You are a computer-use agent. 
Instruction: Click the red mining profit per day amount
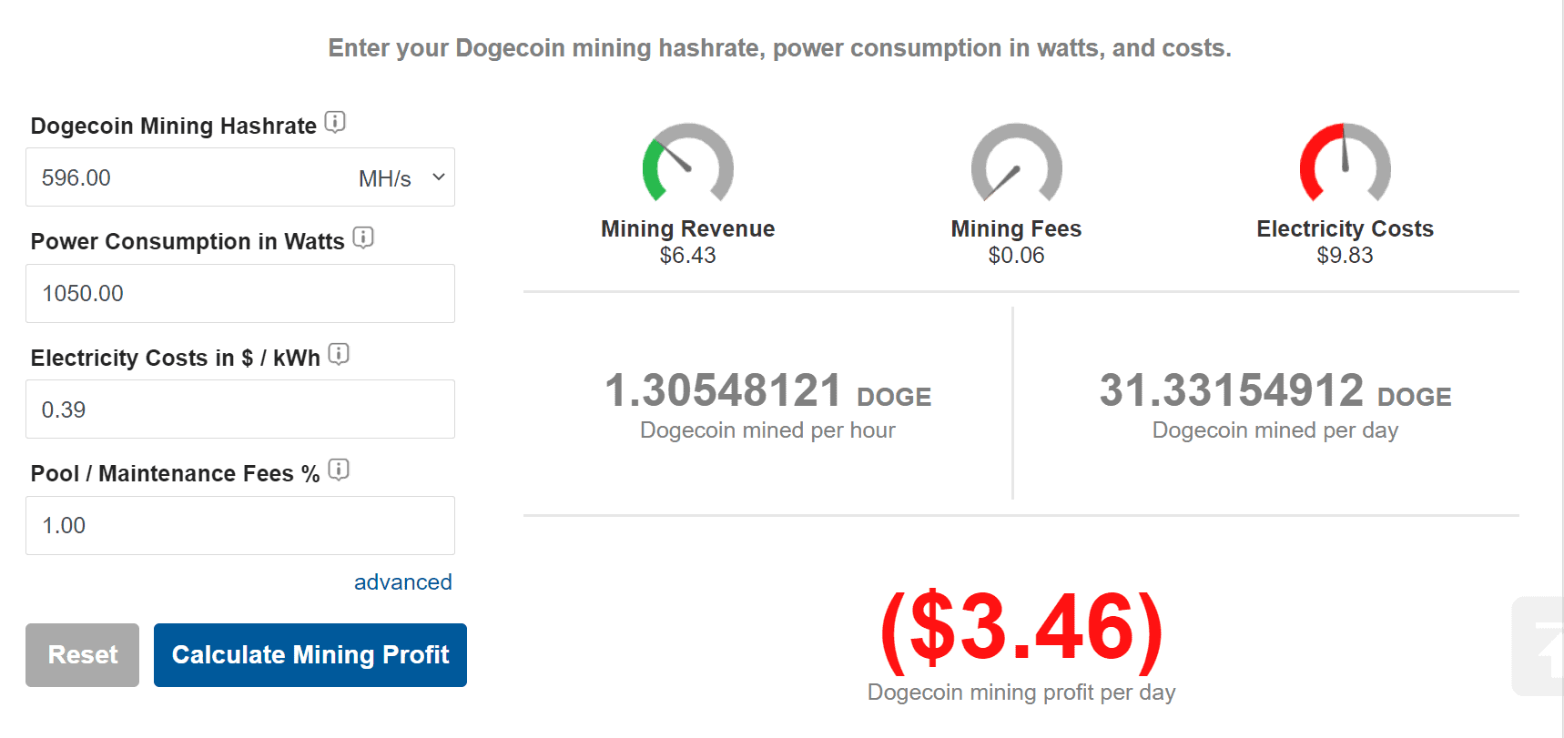pyautogui.click(x=1021, y=628)
